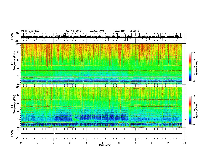Viewport: 208px width, 160px height.
Task: Click time axis tick label '10'
Action: click(x=185, y=143)
